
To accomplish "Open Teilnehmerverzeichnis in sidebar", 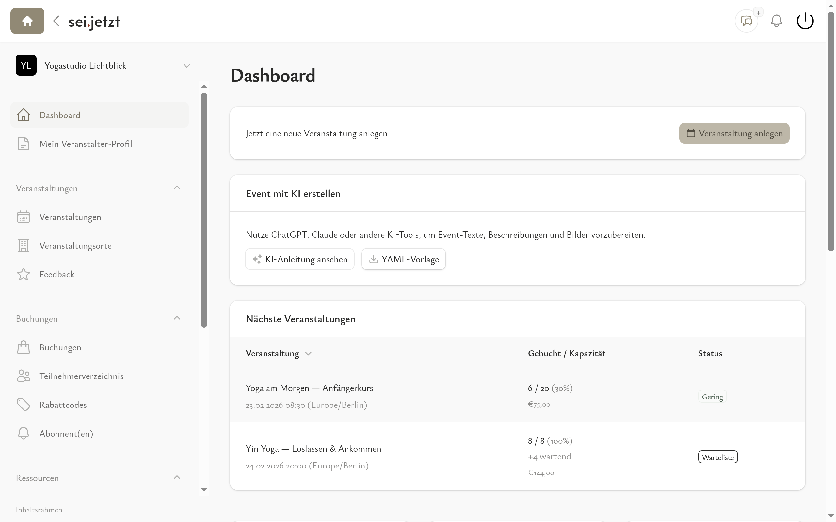I will click(81, 376).
